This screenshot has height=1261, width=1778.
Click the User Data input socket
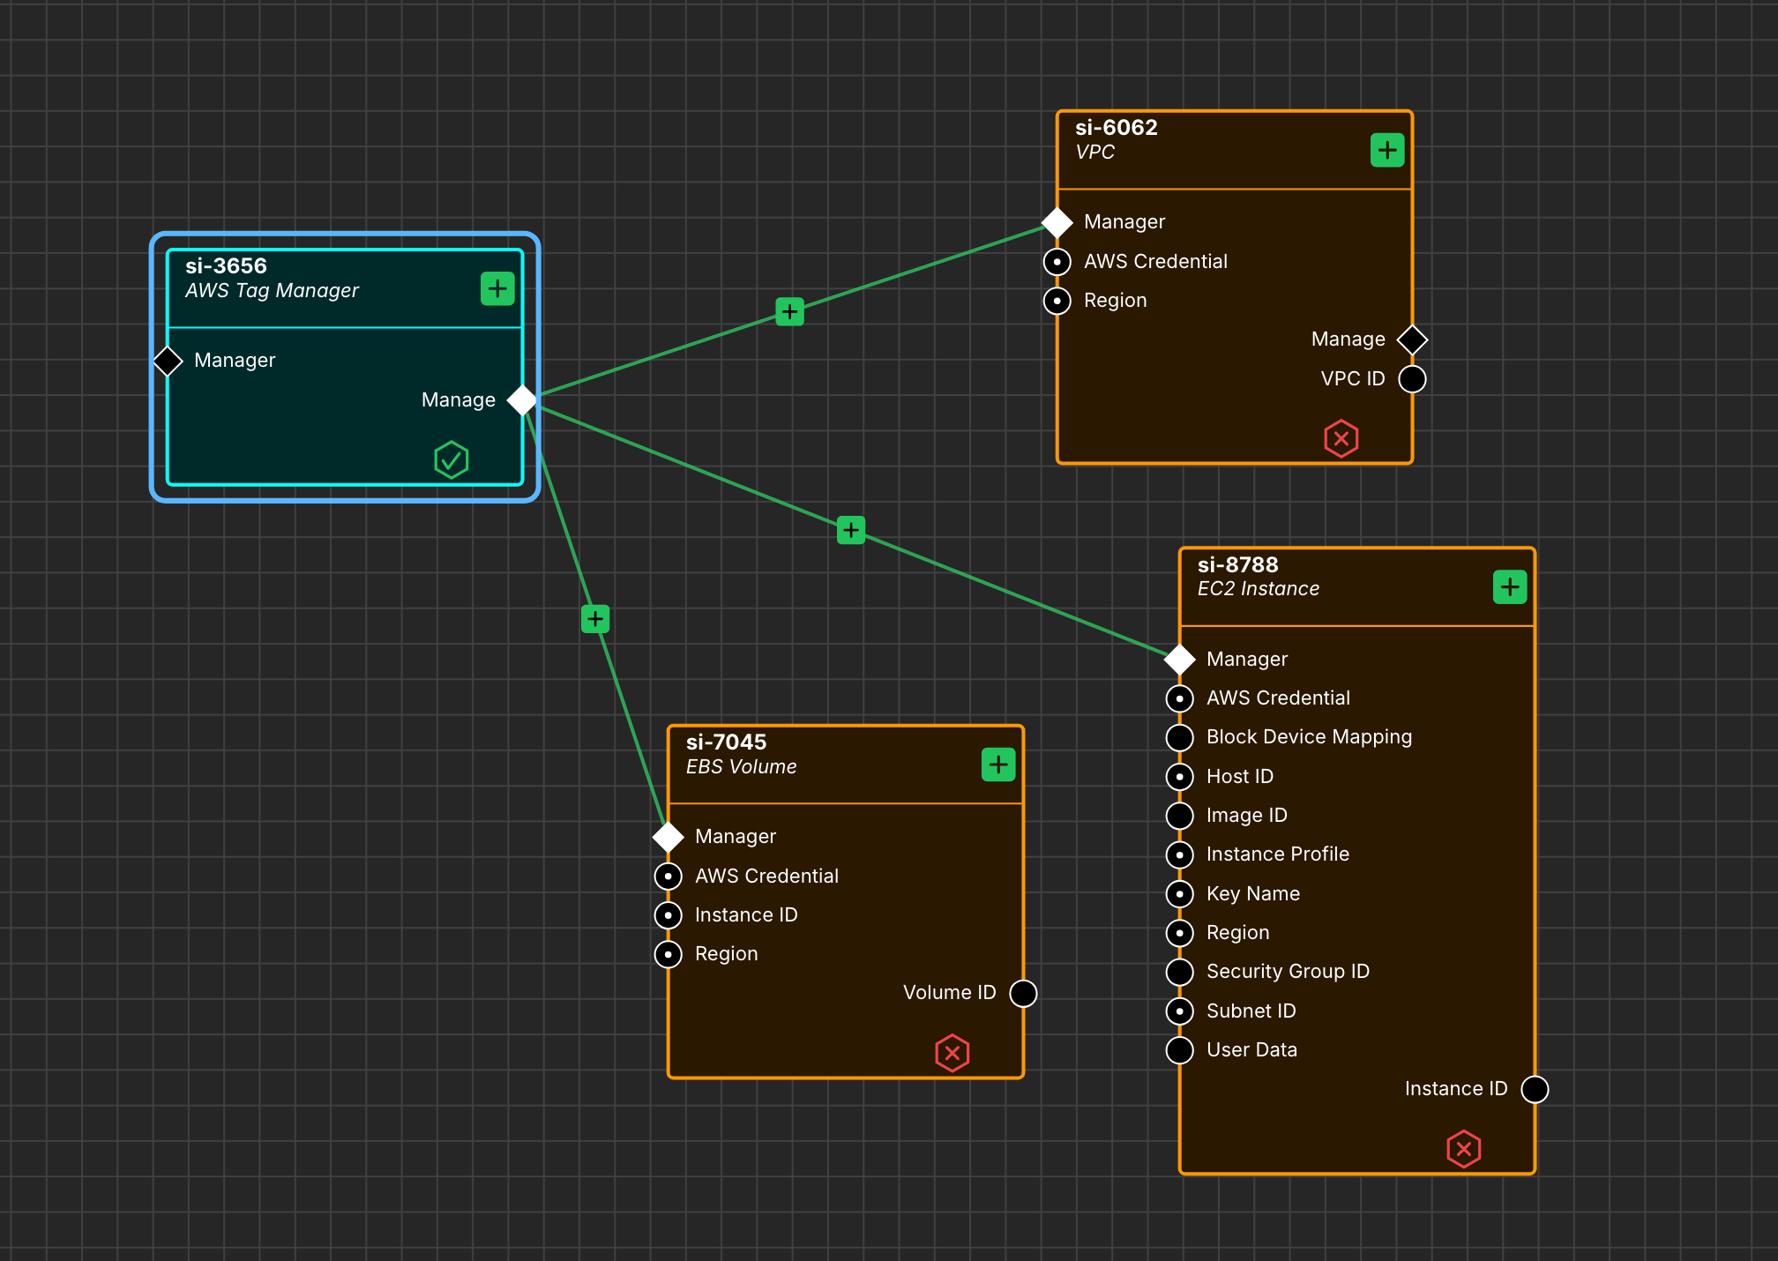tap(1180, 1050)
